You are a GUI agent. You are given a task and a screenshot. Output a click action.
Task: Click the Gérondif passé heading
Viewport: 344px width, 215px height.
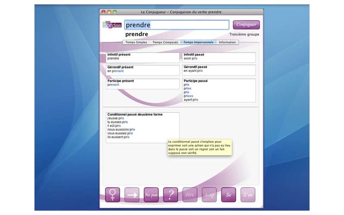(x=195, y=67)
